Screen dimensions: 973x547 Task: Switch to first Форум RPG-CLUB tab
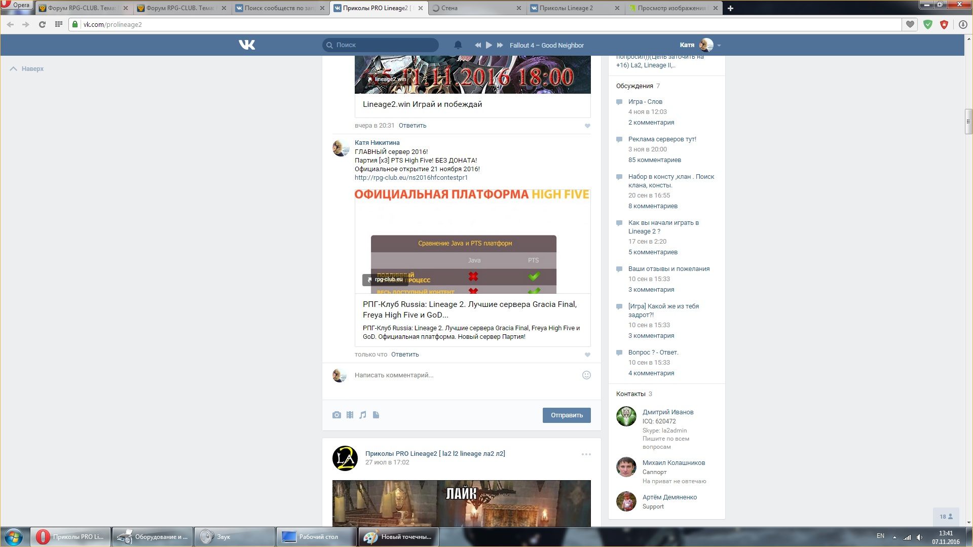84,8
